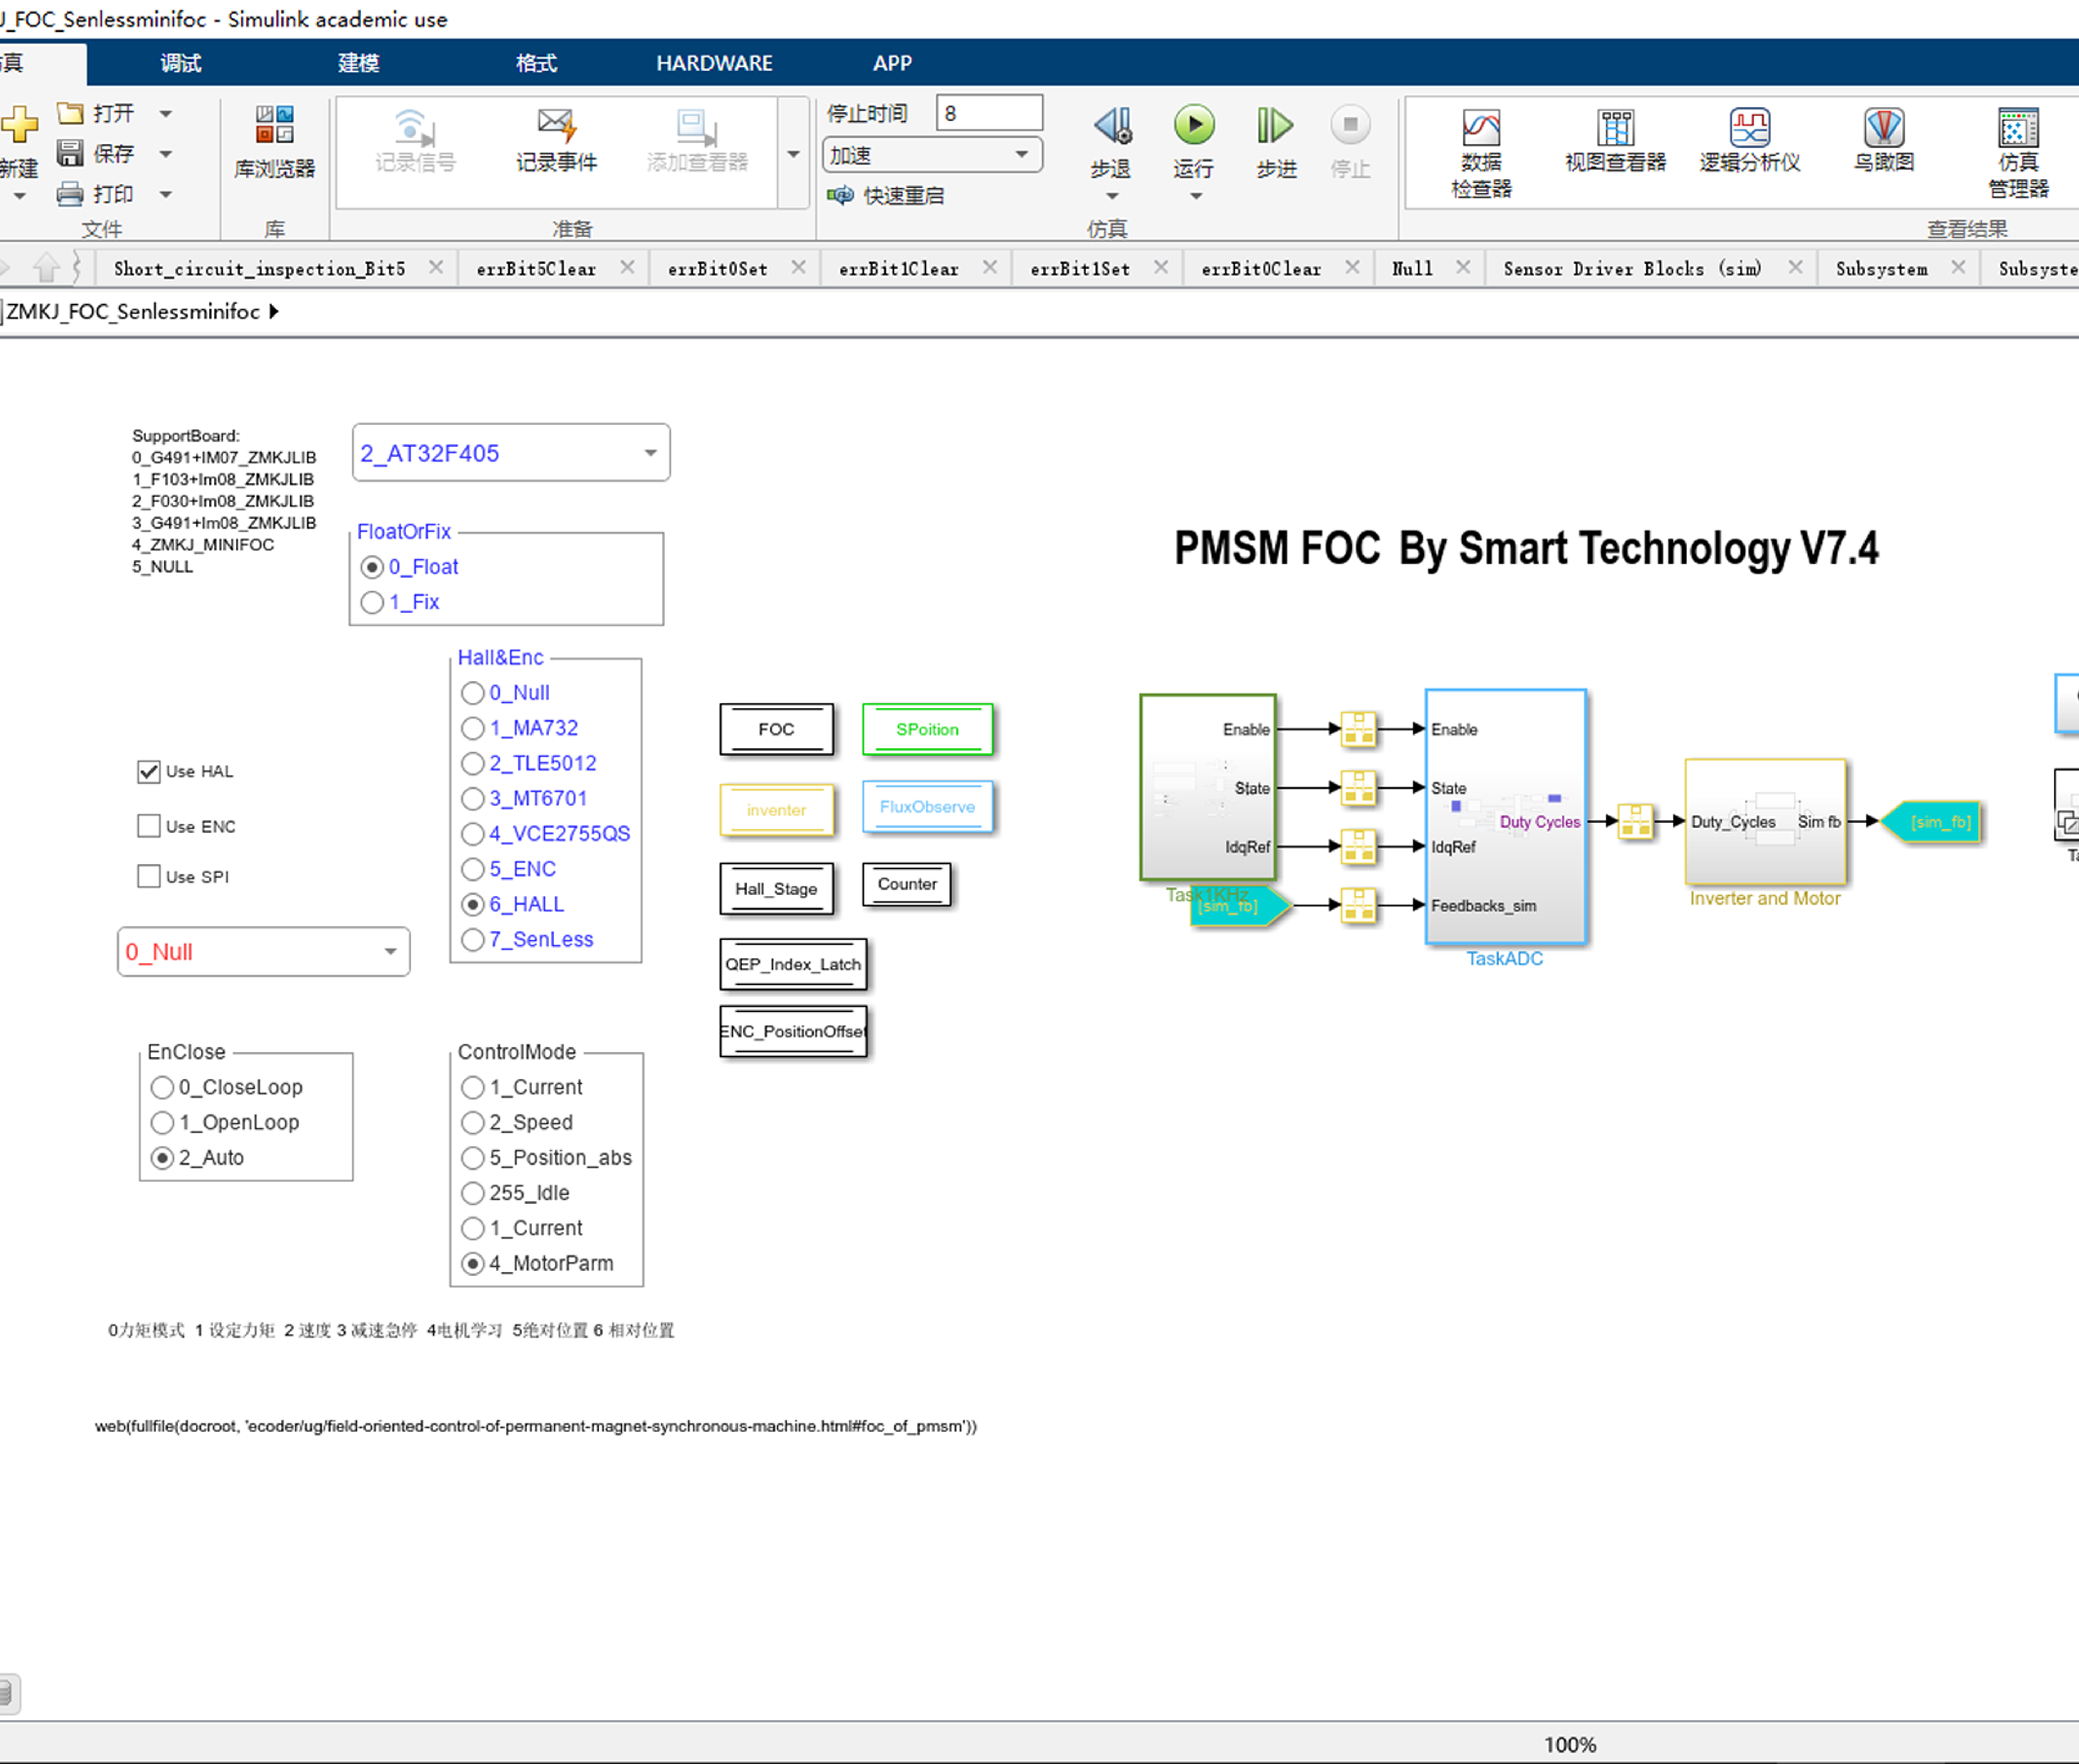This screenshot has height=1764, width=2079.
Task: Enable the Use SPI checkbox
Action: click(x=149, y=876)
